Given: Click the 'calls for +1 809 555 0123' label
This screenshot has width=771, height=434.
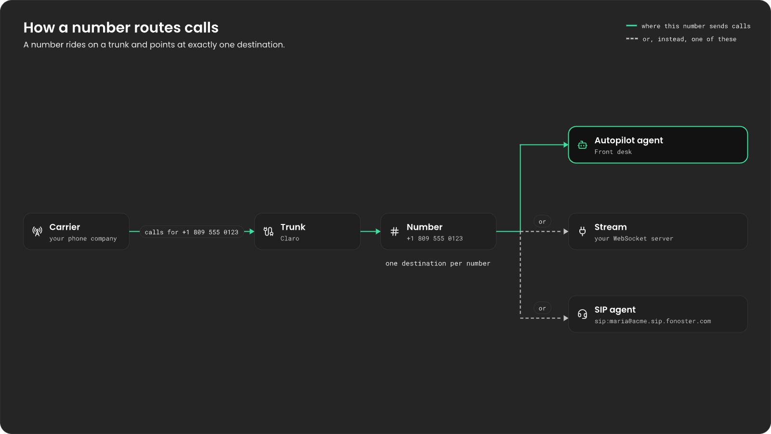Looking at the screenshot, I should tap(192, 232).
